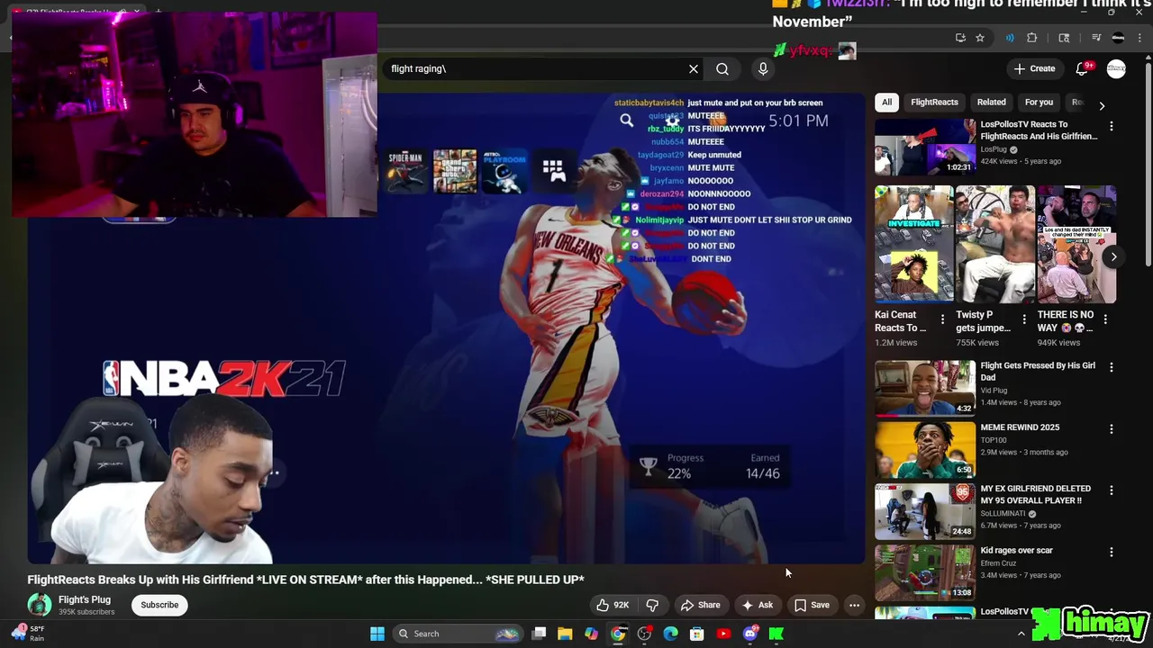Subscribe to Flight's Plug channel
The image size is (1153, 648).
pyautogui.click(x=159, y=605)
